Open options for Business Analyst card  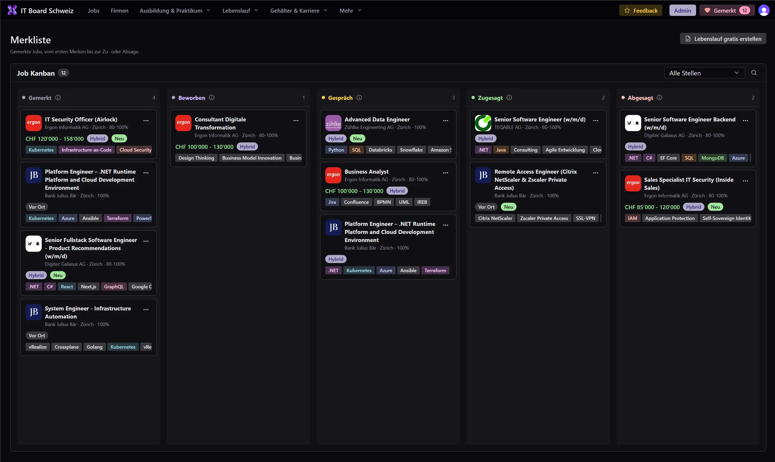tap(446, 173)
